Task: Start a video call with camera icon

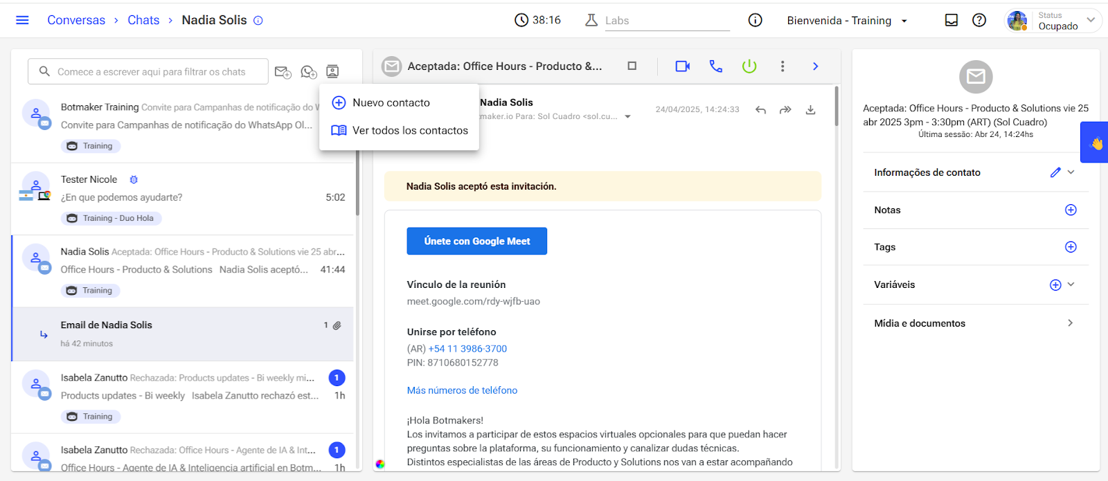Action: (x=683, y=66)
